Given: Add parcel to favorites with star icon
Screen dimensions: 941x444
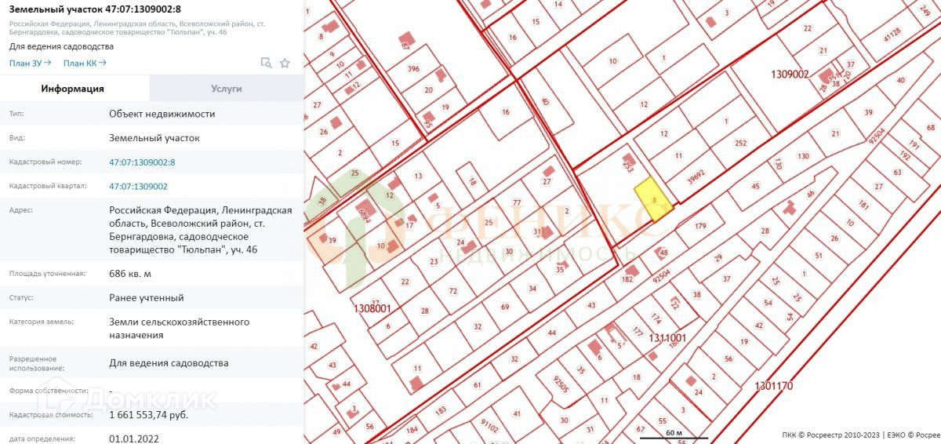Looking at the screenshot, I should tap(285, 63).
